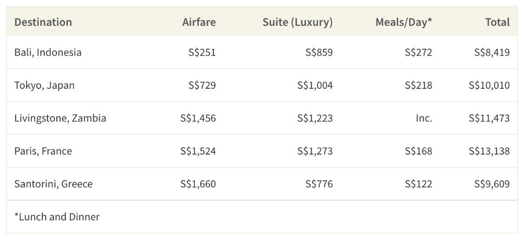Click the Meals/Day column header
Image resolution: width=531 pixels, height=236 pixels.
(x=404, y=22)
